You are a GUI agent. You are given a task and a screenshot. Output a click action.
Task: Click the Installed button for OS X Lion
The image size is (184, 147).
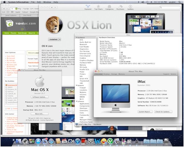pos(53,39)
